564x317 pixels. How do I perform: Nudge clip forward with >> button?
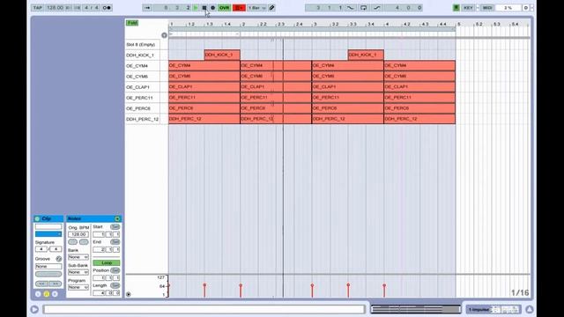click(x=56, y=284)
